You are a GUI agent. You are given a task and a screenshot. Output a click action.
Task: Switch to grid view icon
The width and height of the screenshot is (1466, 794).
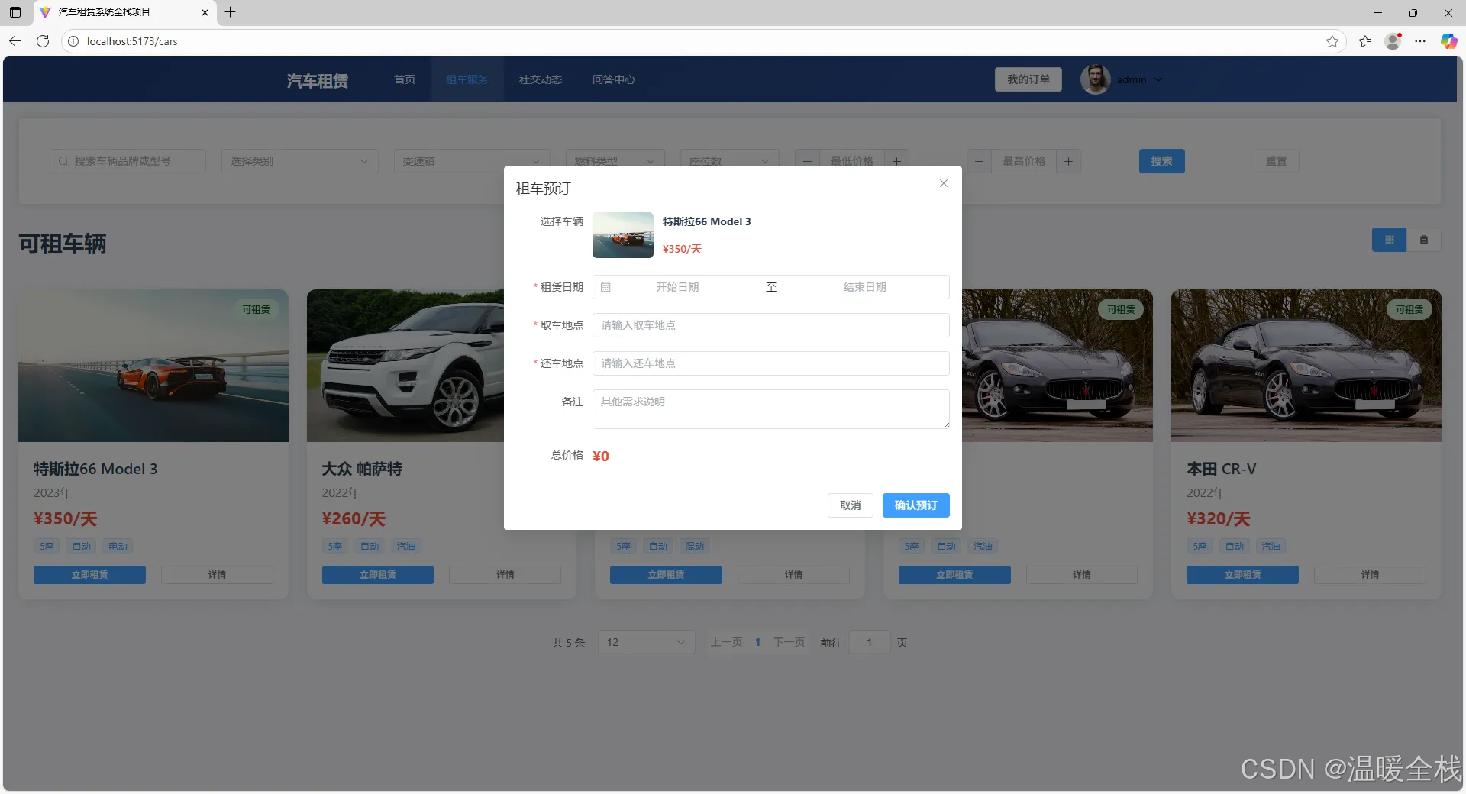tap(1389, 240)
